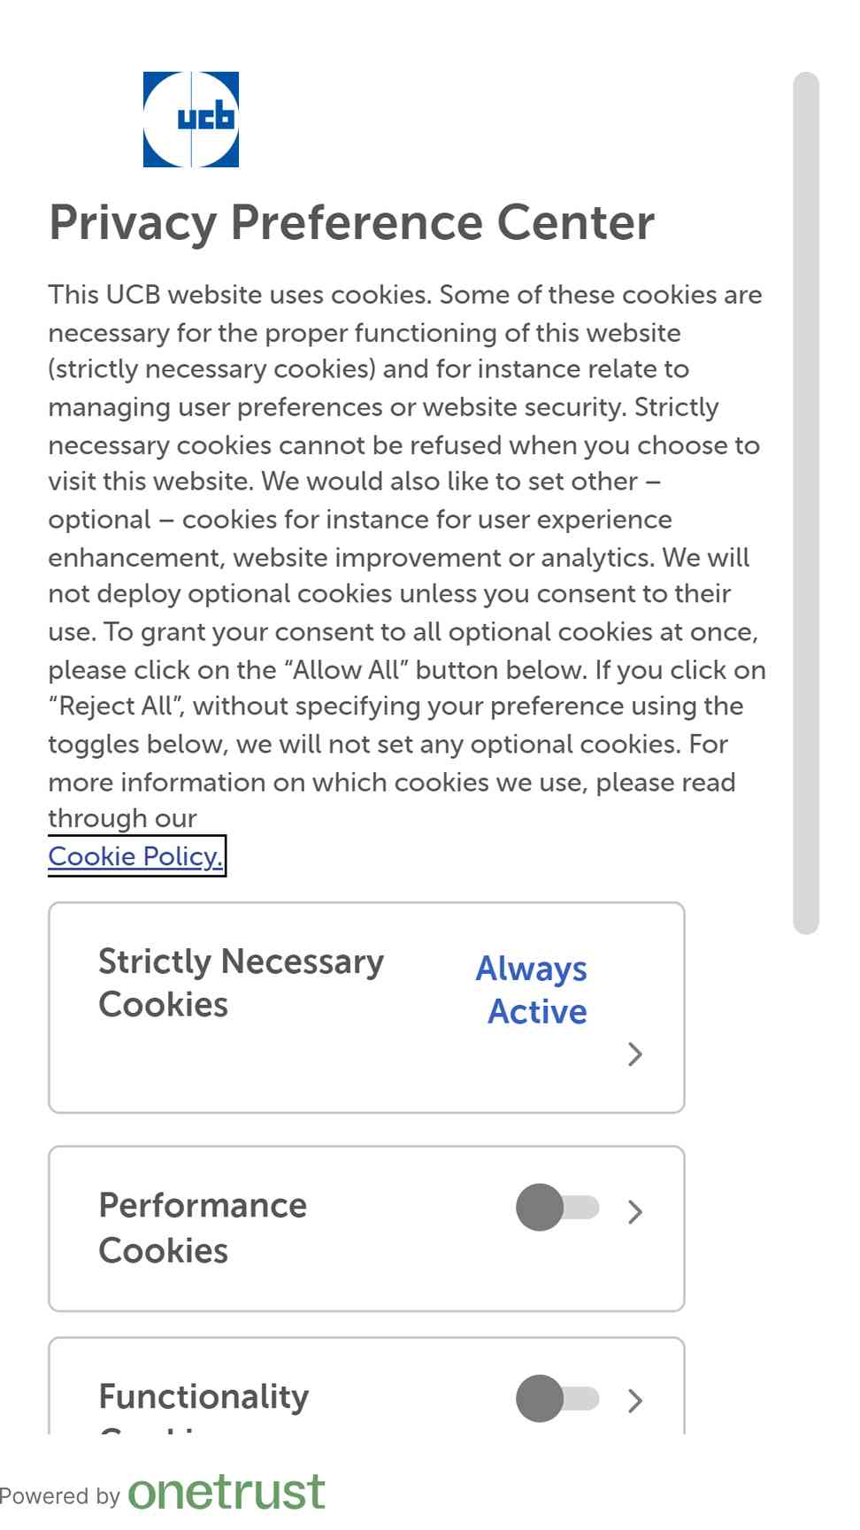Expand Performance Cookies details arrow
The width and height of the screenshot is (860, 1530).
pyautogui.click(x=634, y=1211)
